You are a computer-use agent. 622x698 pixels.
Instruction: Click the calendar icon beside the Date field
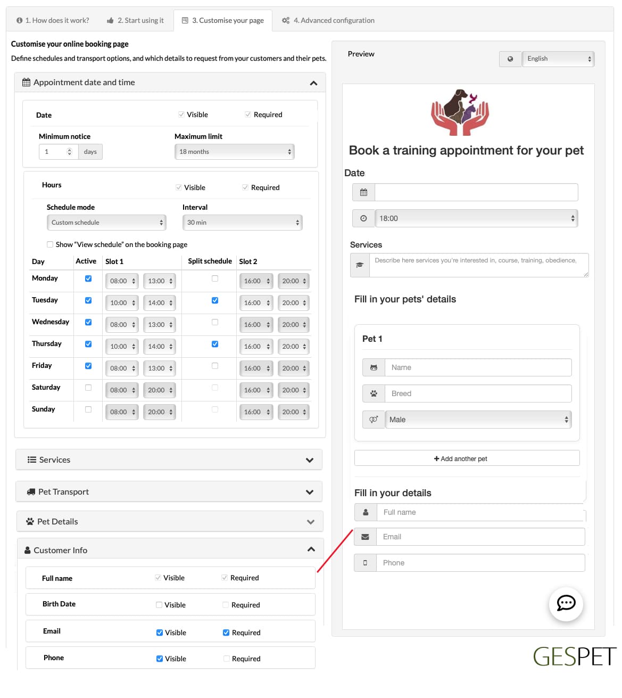coord(363,192)
